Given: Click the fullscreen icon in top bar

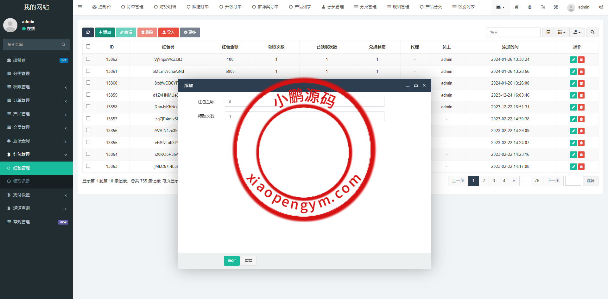Looking at the screenshot, I should (x=556, y=7).
